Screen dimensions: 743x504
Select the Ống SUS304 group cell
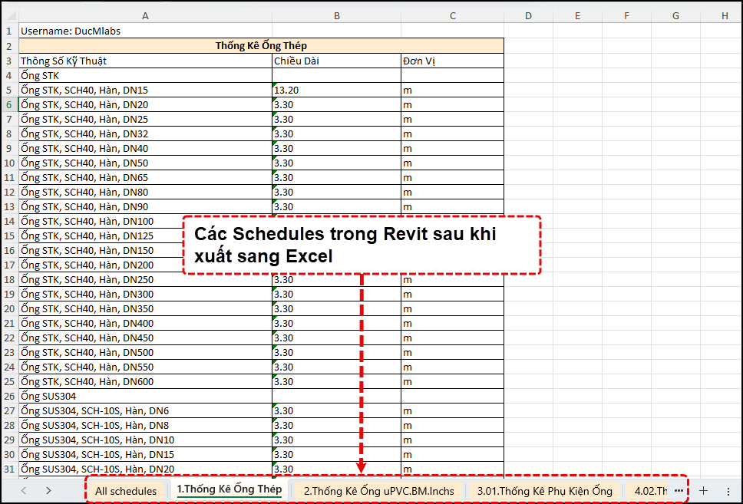click(145, 396)
